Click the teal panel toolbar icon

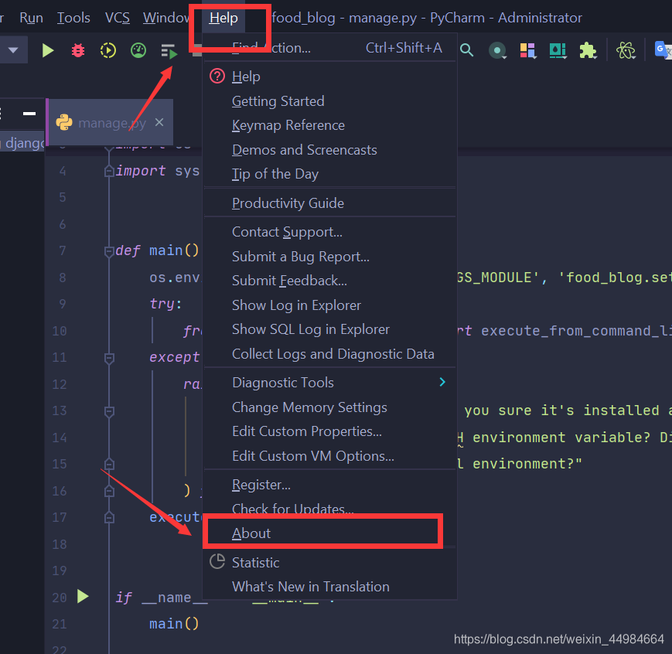coord(558,50)
